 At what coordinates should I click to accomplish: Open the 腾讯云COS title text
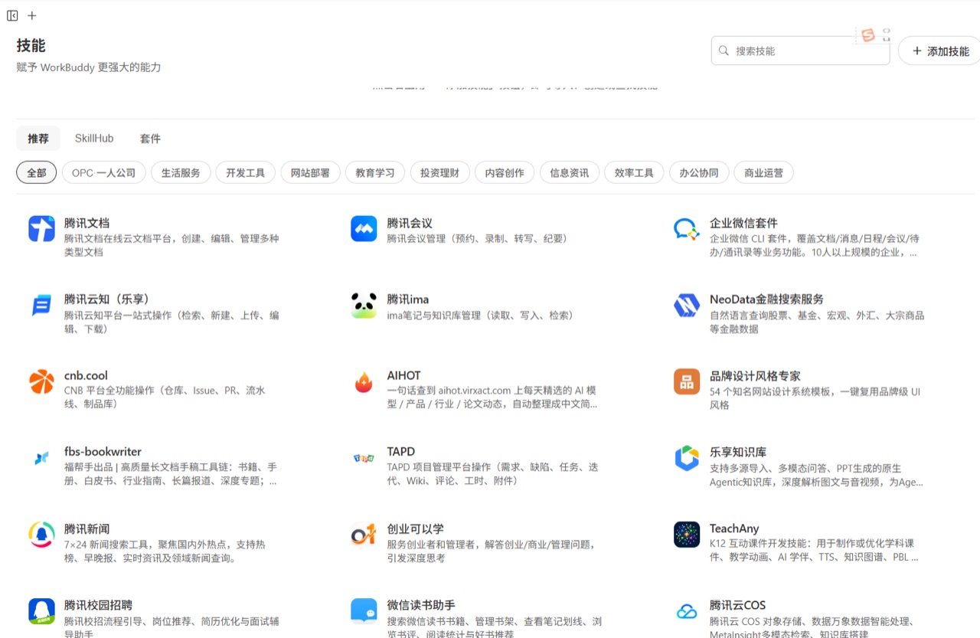click(x=737, y=605)
